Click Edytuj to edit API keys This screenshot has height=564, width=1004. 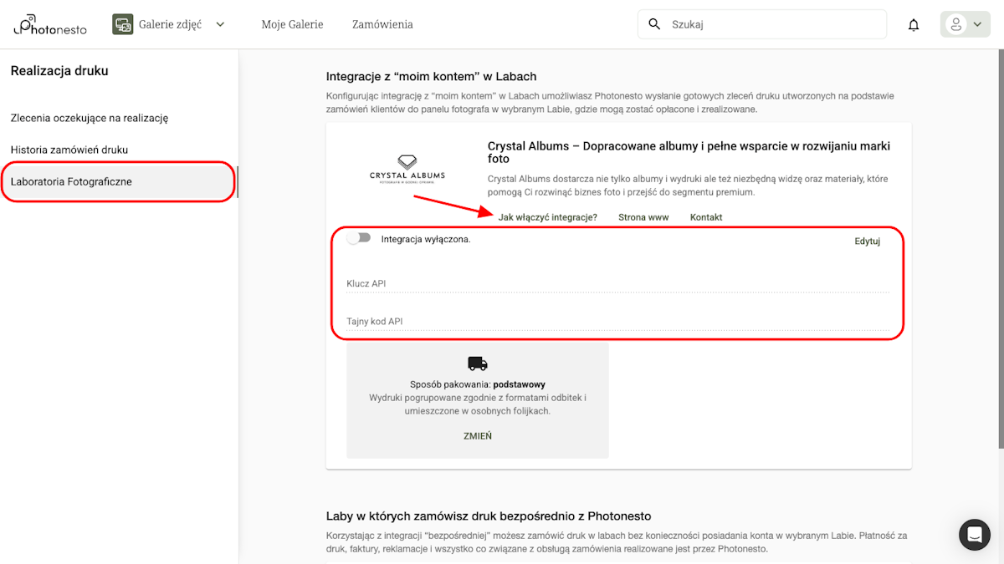867,241
